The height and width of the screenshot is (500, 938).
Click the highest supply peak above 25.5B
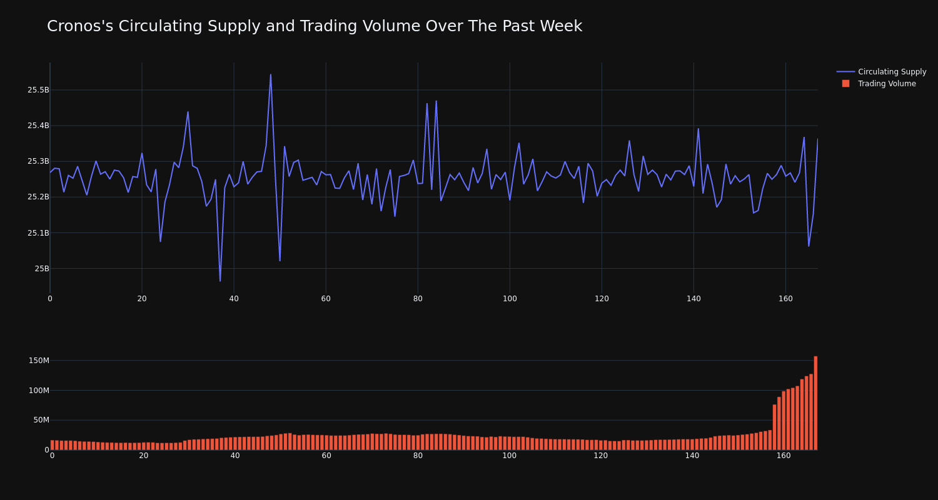pos(271,75)
